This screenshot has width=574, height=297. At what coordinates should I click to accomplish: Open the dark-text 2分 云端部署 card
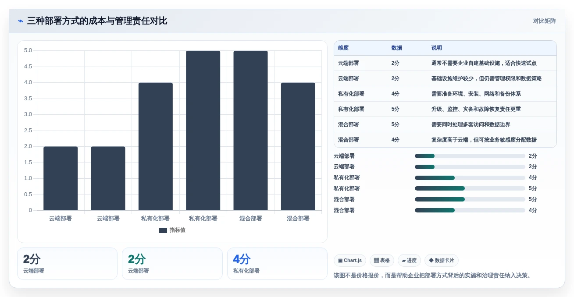[x=67, y=264]
